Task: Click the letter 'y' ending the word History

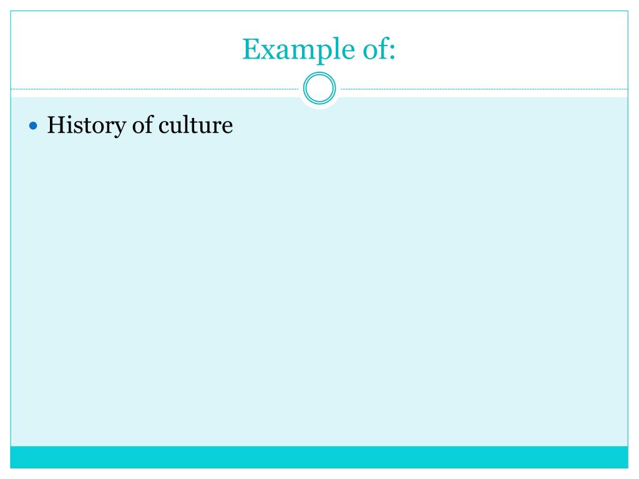Action: (120, 128)
